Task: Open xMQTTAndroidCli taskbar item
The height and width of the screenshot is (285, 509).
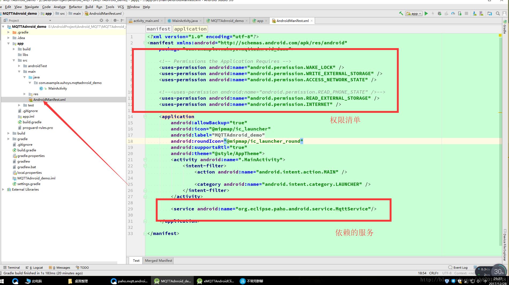Action: click(216, 281)
